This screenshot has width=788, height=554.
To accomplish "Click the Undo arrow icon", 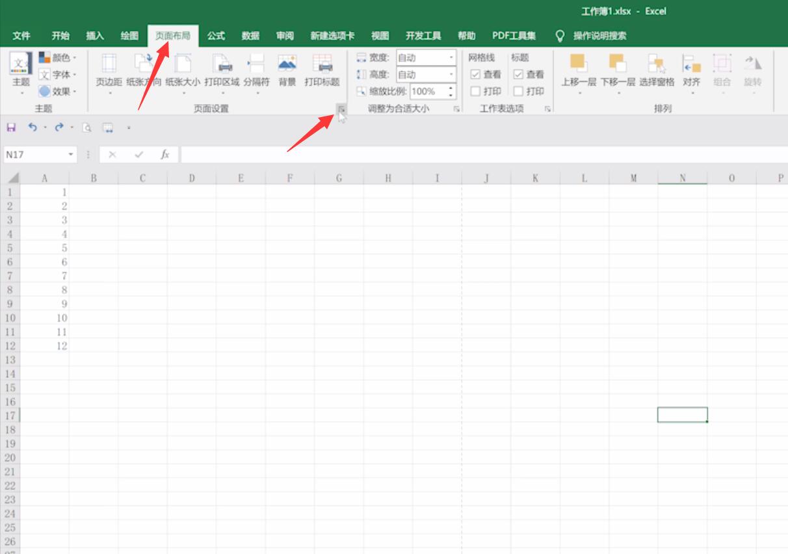I will pos(33,127).
